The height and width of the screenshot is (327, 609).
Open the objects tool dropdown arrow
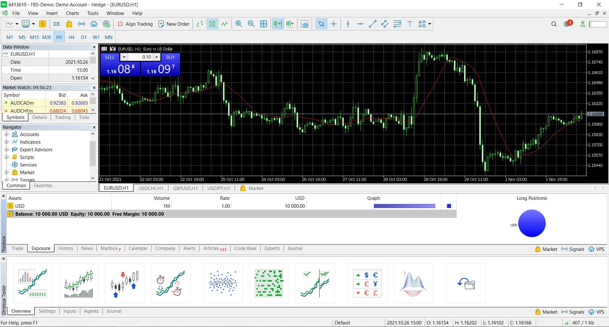tap(429, 24)
